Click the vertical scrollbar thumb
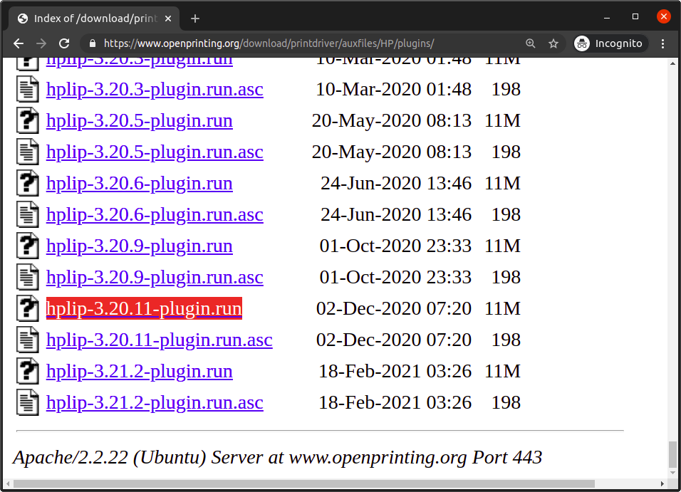681x492 pixels. (672, 454)
